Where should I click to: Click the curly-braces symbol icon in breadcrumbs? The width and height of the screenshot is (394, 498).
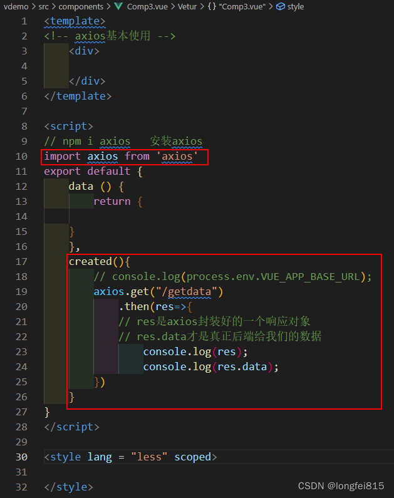212,6
